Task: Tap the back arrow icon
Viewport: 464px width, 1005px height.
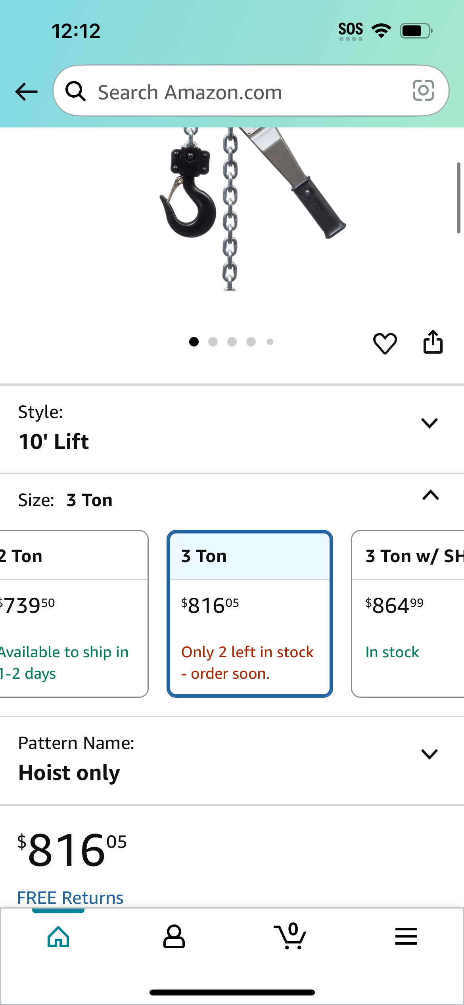Action: point(26,92)
